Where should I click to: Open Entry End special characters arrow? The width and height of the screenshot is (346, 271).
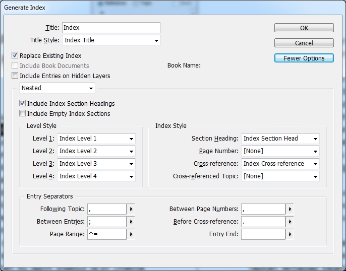click(290, 234)
